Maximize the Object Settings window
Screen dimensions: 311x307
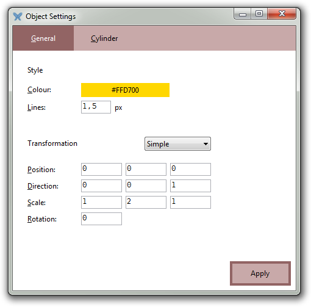click(x=259, y=14)
